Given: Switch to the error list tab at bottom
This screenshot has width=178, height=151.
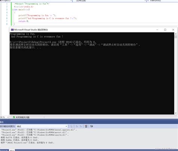Looking at the screenshot, I should point(4,150).
